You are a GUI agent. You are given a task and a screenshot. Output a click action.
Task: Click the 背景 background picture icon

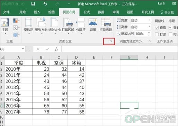click(93, 25)
